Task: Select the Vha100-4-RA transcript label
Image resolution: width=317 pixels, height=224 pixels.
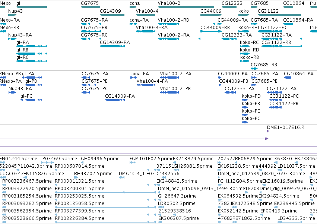Action: (x=152, y=28)
